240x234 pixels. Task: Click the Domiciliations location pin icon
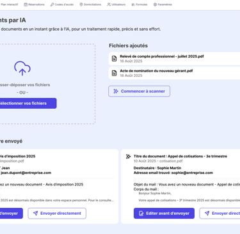click(81, 4)
